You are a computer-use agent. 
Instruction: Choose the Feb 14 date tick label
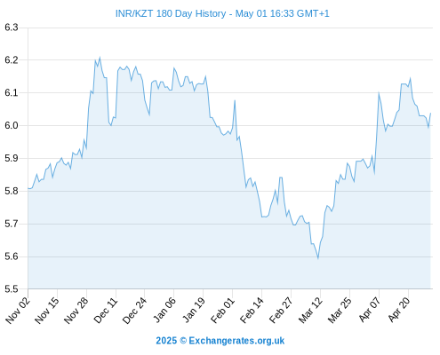252,310
